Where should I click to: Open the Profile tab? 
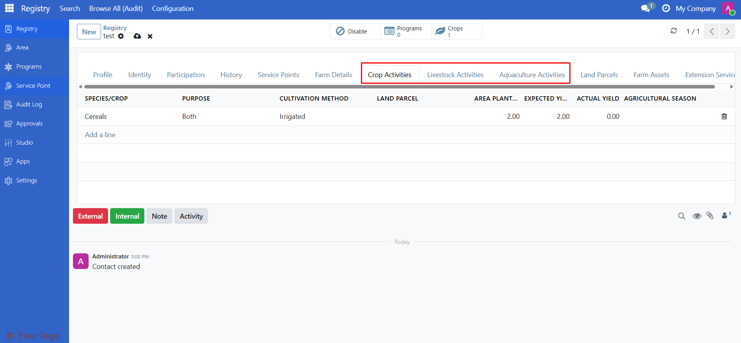coord(103,75)
